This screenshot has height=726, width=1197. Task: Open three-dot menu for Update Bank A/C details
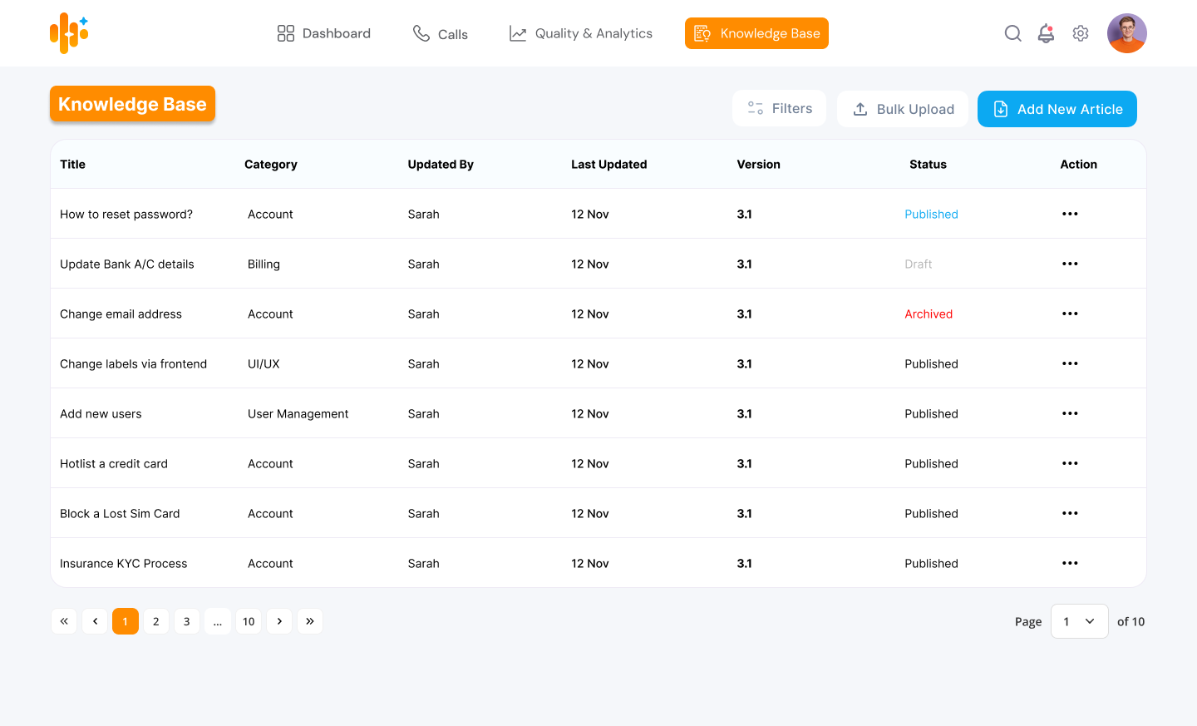tap(1070, 264)
